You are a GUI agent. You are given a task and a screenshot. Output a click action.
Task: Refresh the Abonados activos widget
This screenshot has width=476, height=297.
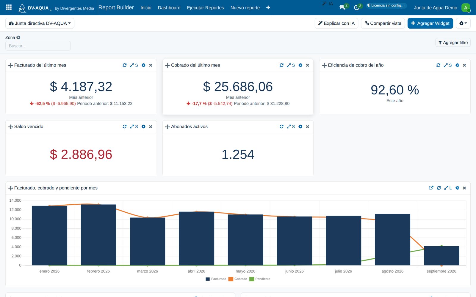click(x=281, y=127)
